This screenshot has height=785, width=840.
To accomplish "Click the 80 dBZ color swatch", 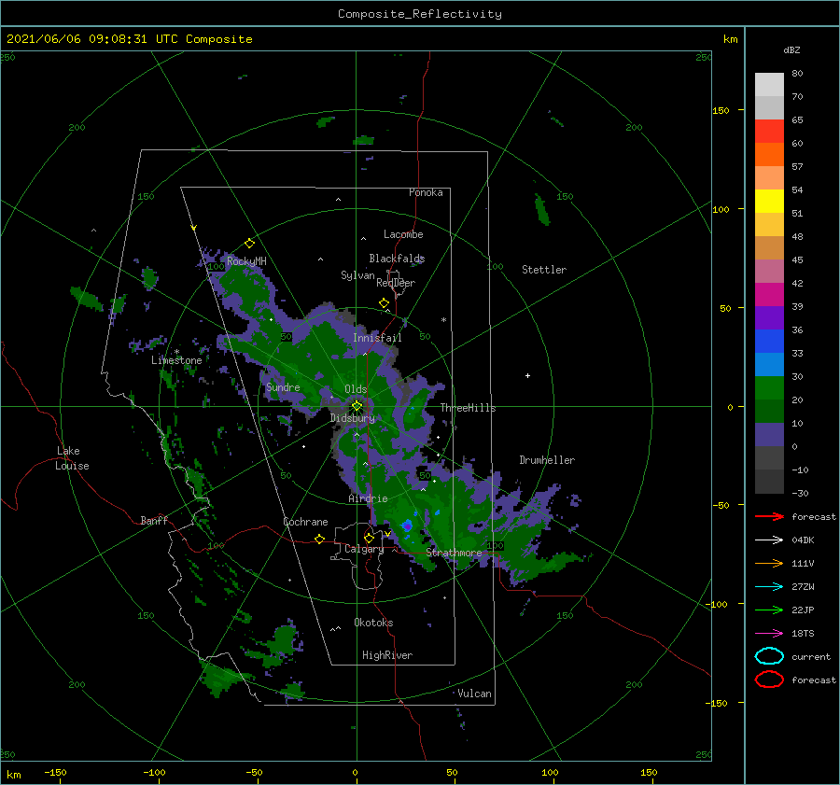I will (x=769, y=84).
